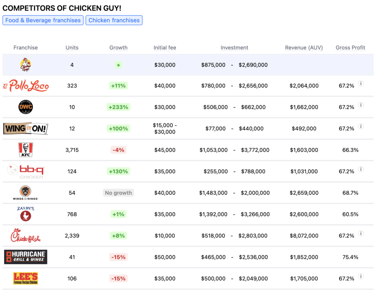Screen dimensions: 377x293
Task: Open Chicken franchises tag
Action: (114, 20)
